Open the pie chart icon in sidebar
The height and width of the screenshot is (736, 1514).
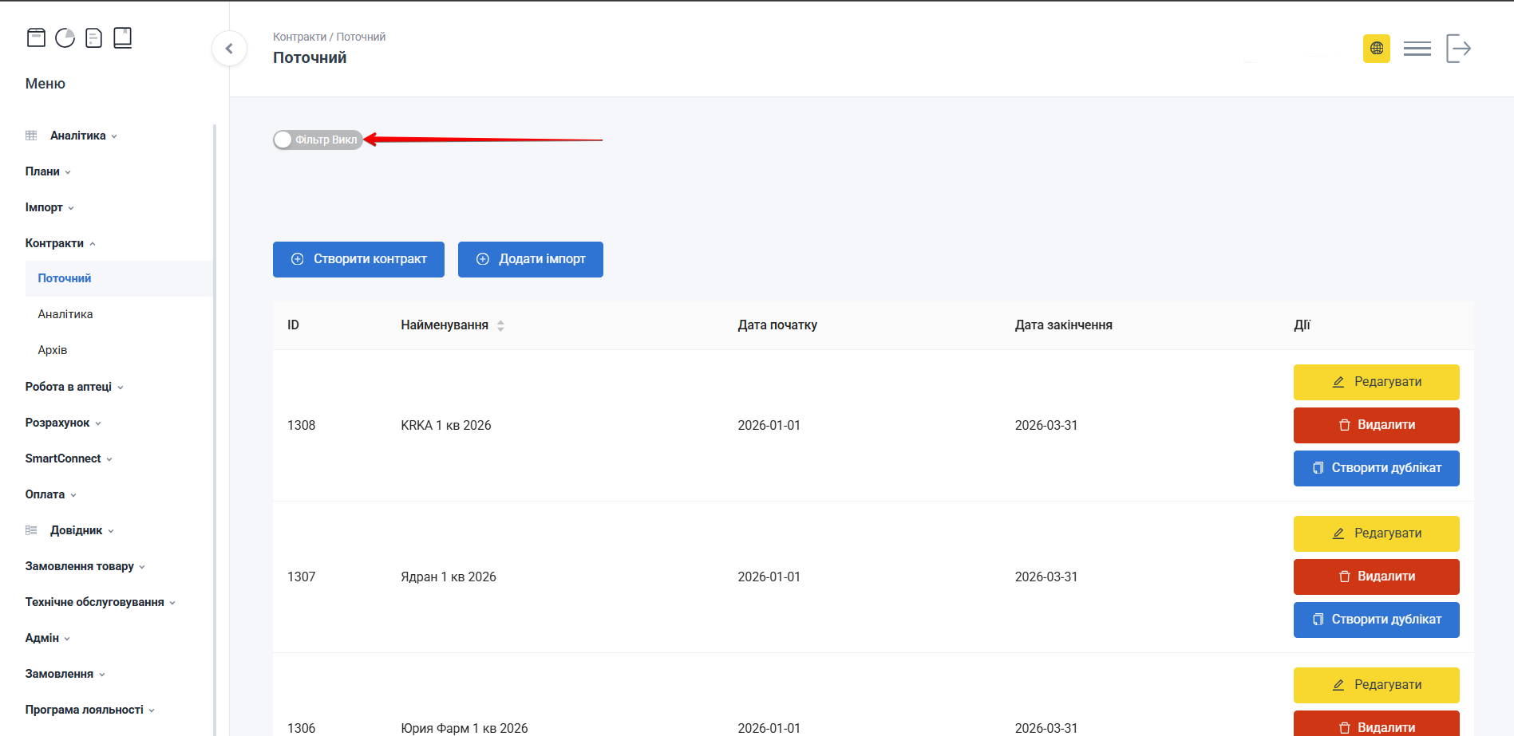click(x=65, y=37)
